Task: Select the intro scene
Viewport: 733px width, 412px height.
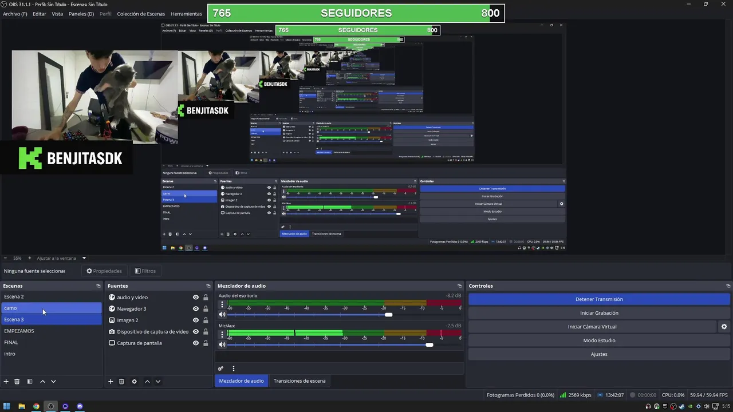Action: coord(51,354)
